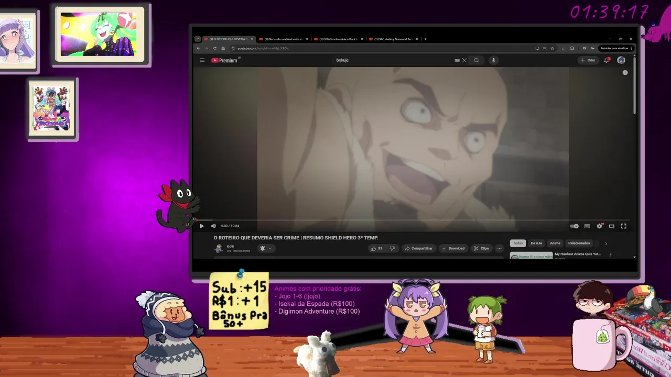Viewport: 671px width, 377px height.
Task: Reload the current page
Action: (215, 48)
